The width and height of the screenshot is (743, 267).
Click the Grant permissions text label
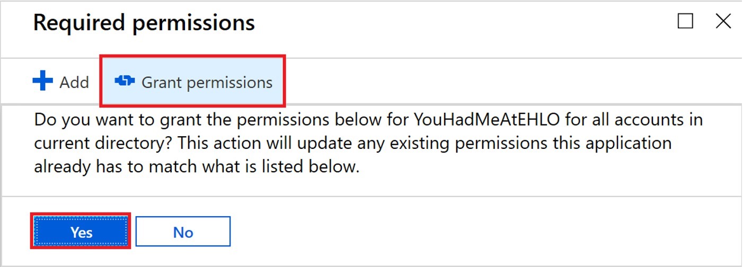pos(207,83)
